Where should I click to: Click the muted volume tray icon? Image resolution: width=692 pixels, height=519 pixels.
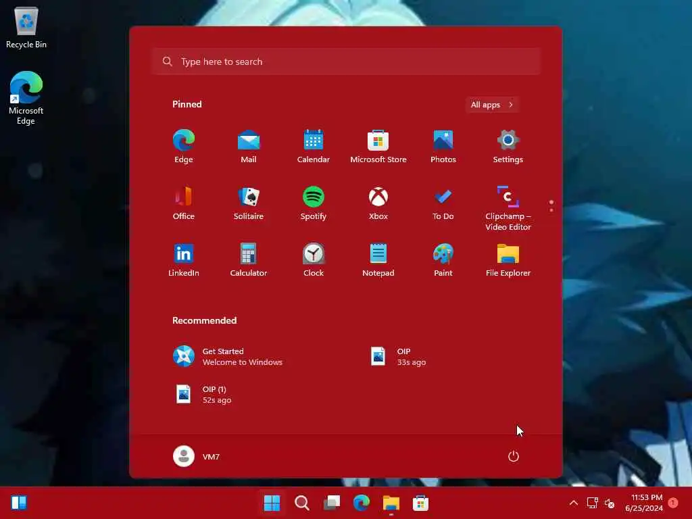pyautogui.click(x=610, y=503)
